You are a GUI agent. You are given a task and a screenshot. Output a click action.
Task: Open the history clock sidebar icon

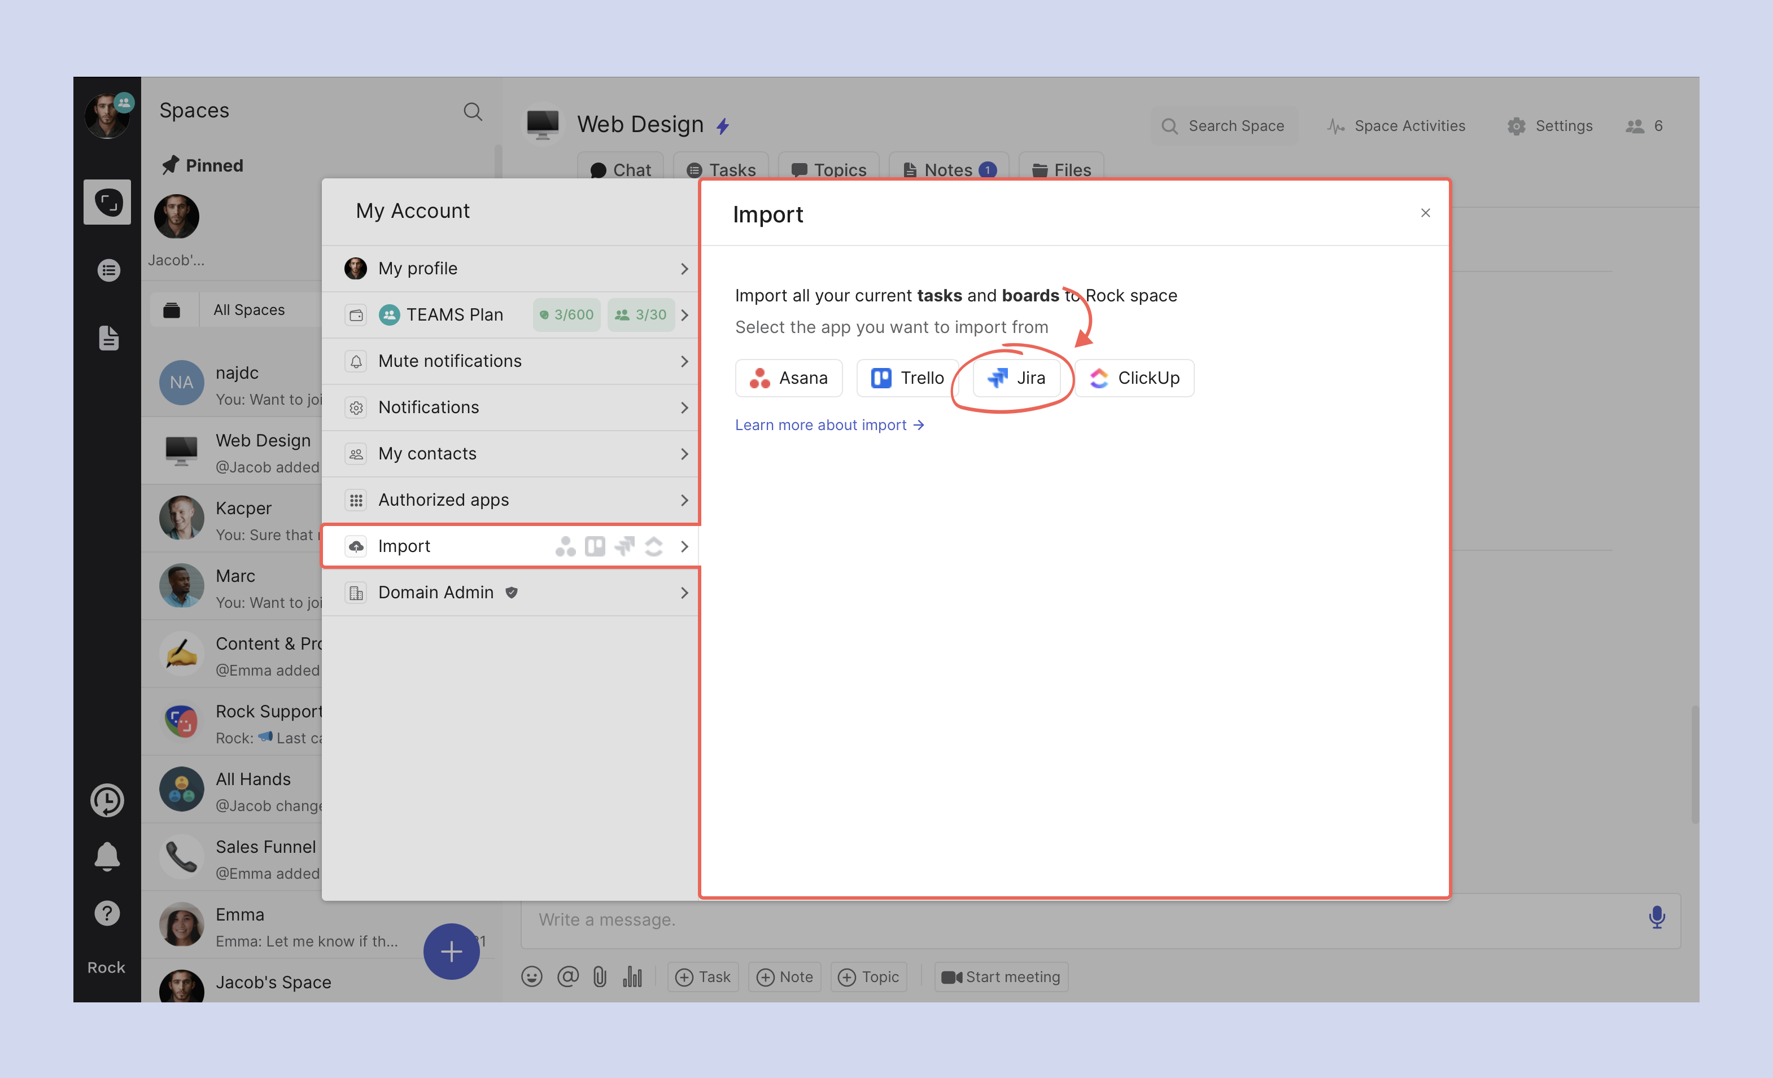coord(107,800)
